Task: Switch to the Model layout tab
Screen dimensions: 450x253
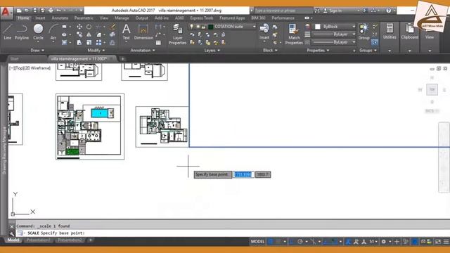Action: [x=13, y=240]
